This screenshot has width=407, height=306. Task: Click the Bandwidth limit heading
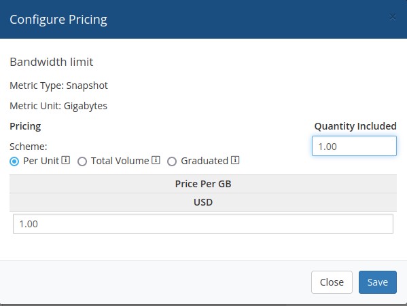click(x=52, y=62)
